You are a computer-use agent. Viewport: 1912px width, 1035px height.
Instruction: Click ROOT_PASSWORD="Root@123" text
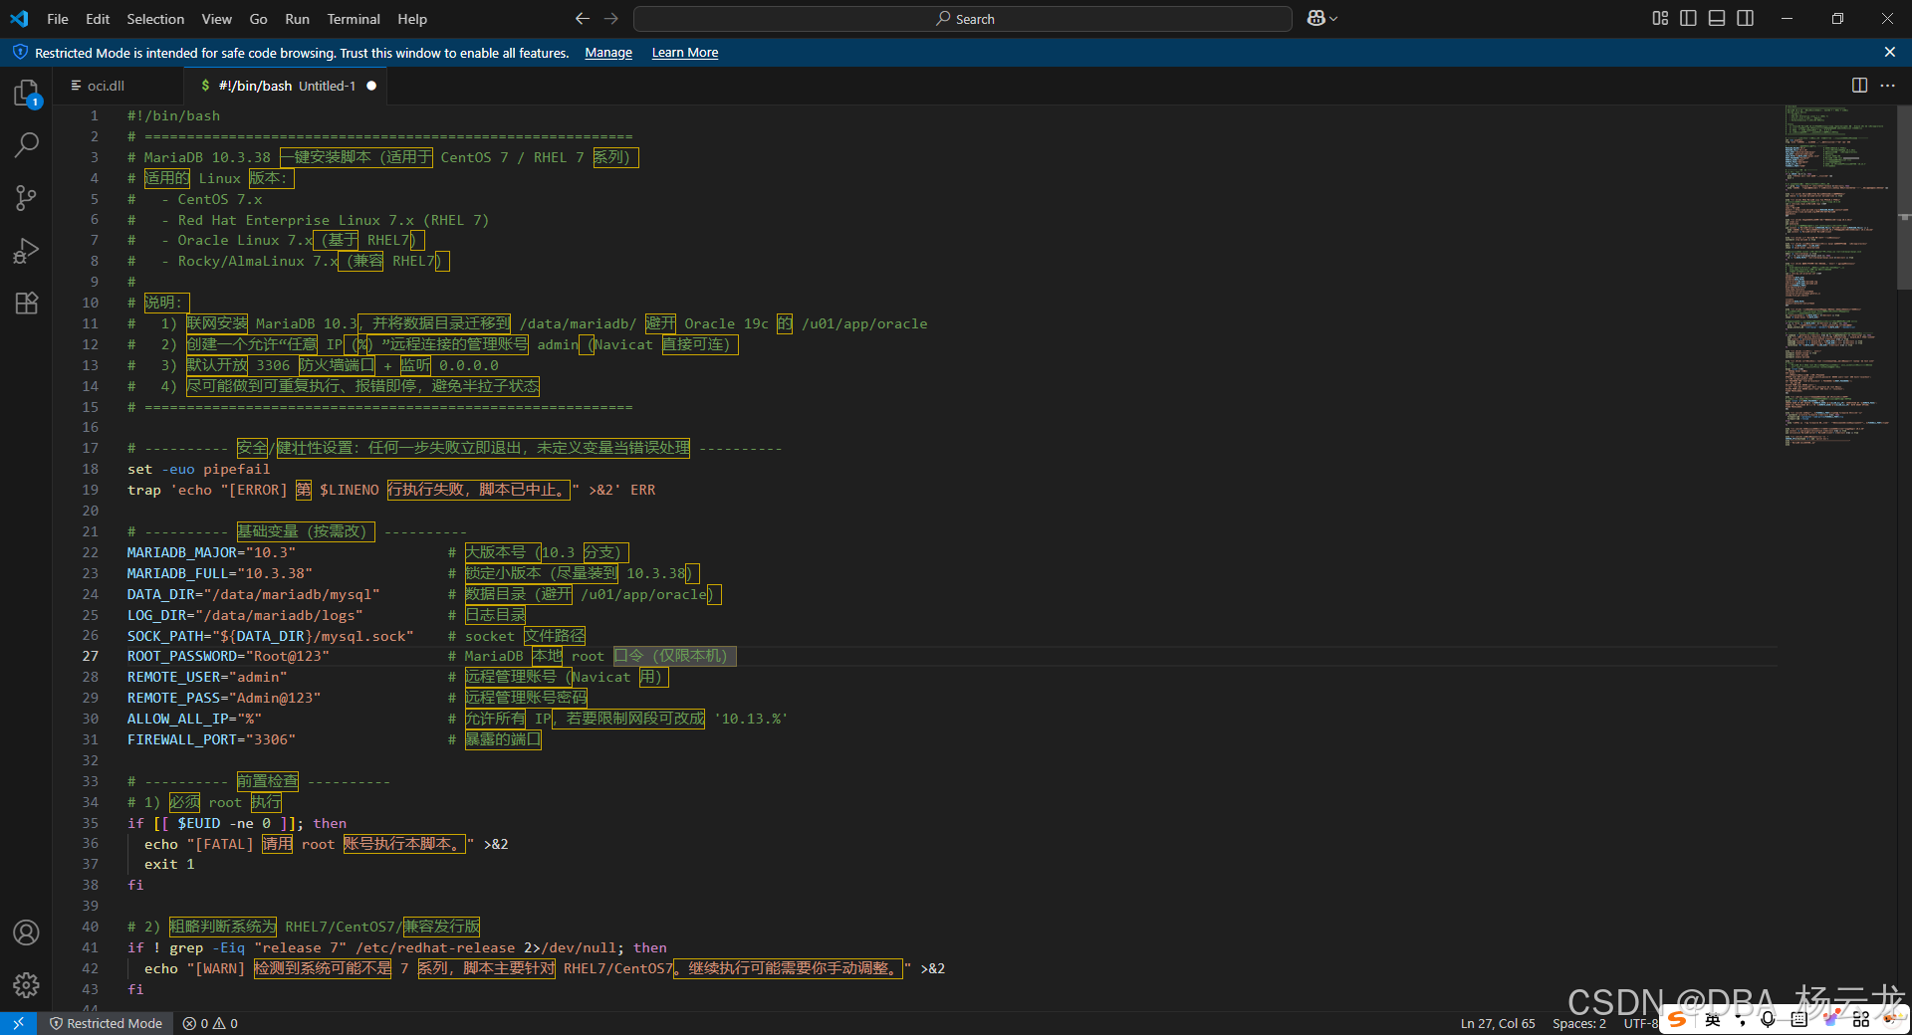228,656
